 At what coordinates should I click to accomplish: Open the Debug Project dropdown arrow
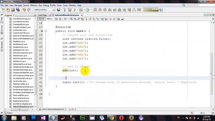84,10
